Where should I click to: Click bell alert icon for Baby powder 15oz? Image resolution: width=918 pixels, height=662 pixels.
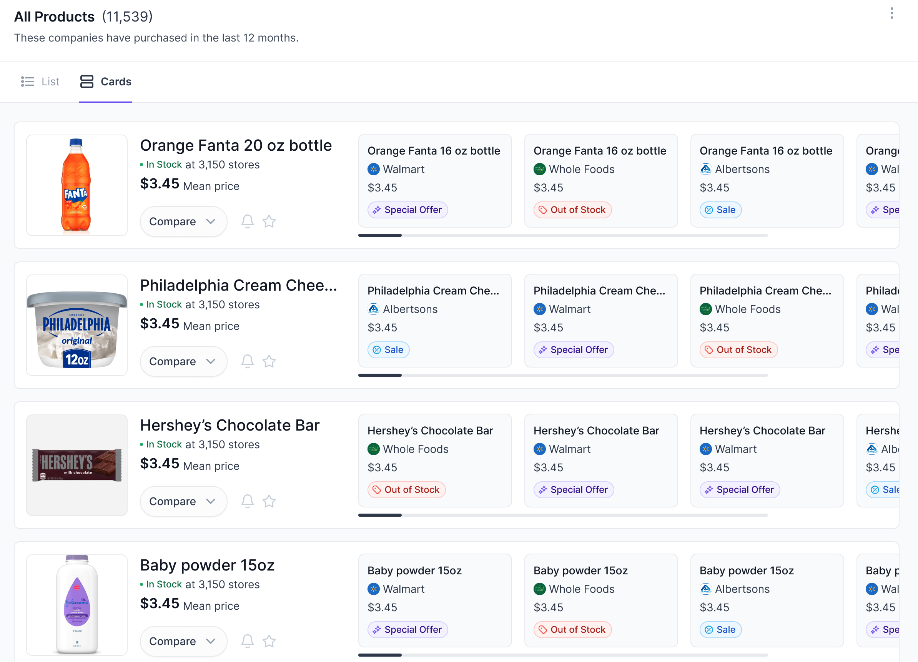(x=247, y=641)
